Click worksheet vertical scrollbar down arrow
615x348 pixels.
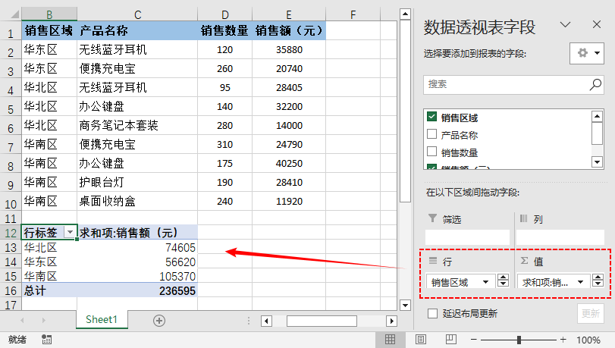click(405, 305)
